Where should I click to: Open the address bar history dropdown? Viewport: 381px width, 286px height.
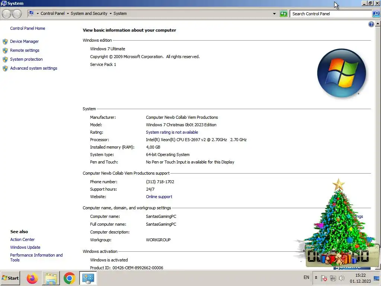coord(274,14)
